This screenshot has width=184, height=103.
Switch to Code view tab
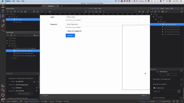click(x=95, y=8)
